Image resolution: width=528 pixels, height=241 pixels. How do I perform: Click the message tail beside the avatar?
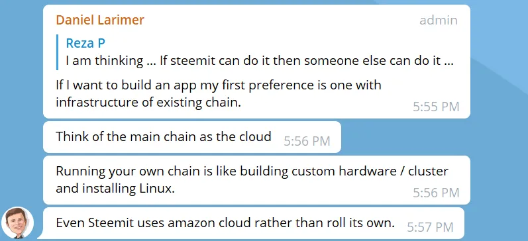click(40, 236)
